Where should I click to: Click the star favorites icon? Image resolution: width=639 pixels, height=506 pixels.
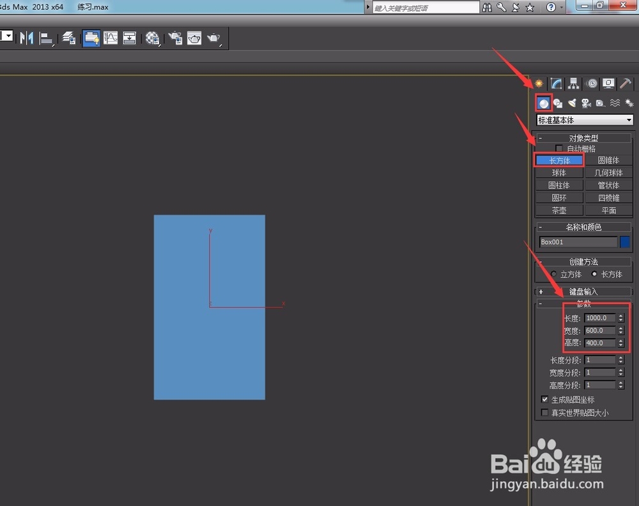click(530, 7)
